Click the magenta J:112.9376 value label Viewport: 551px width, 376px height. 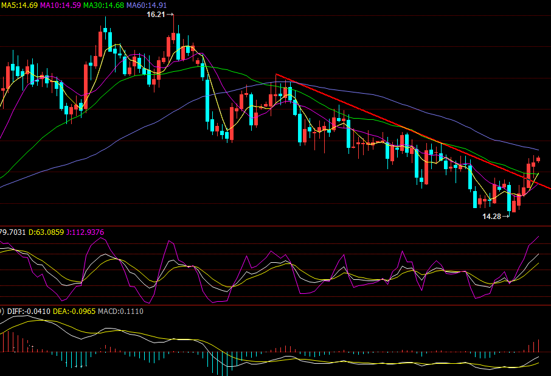pos(88,232)
